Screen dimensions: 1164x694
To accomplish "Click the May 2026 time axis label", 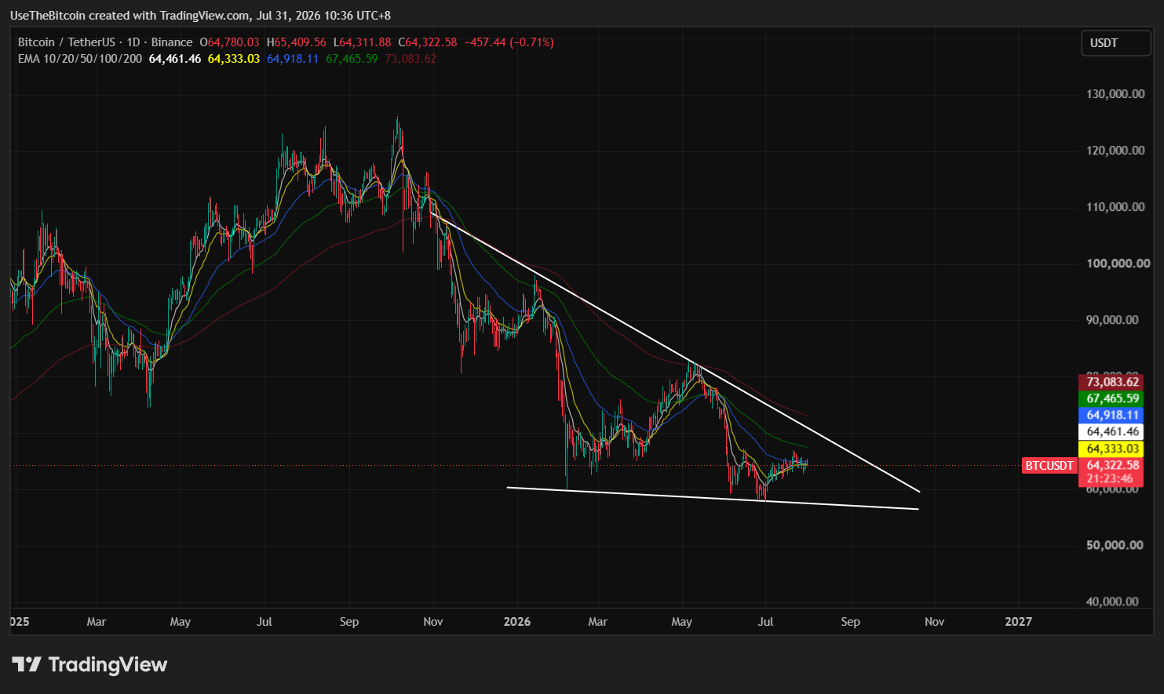I will [x=682, y=622].
